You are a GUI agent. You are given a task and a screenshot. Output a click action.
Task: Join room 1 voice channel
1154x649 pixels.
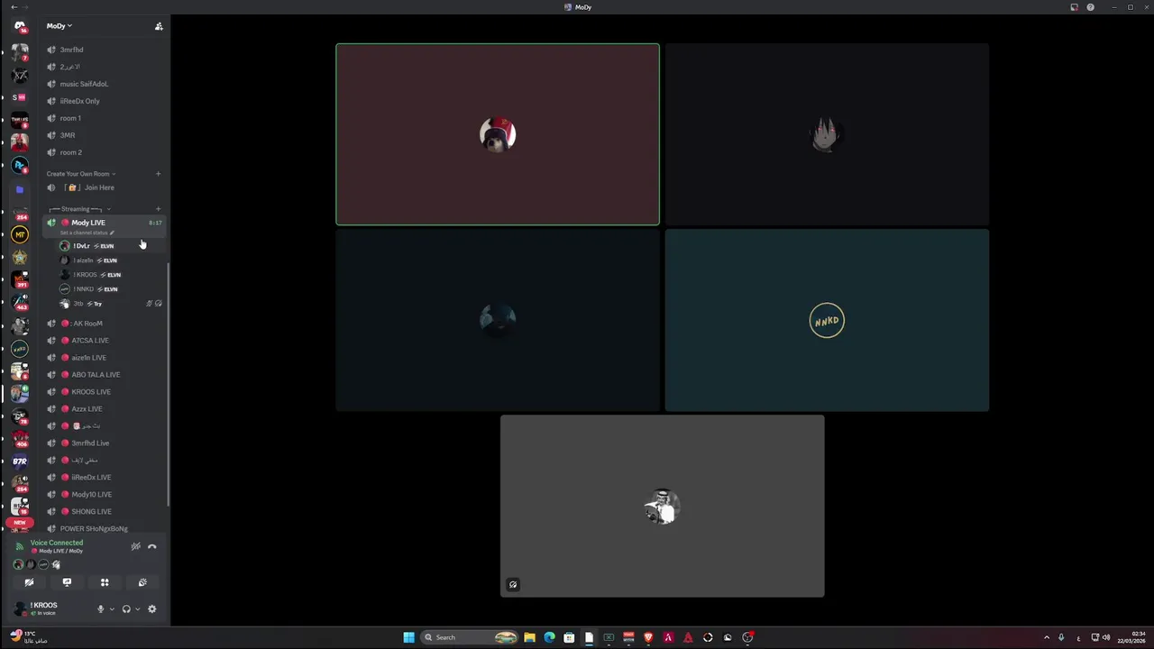tap(105, 118)
